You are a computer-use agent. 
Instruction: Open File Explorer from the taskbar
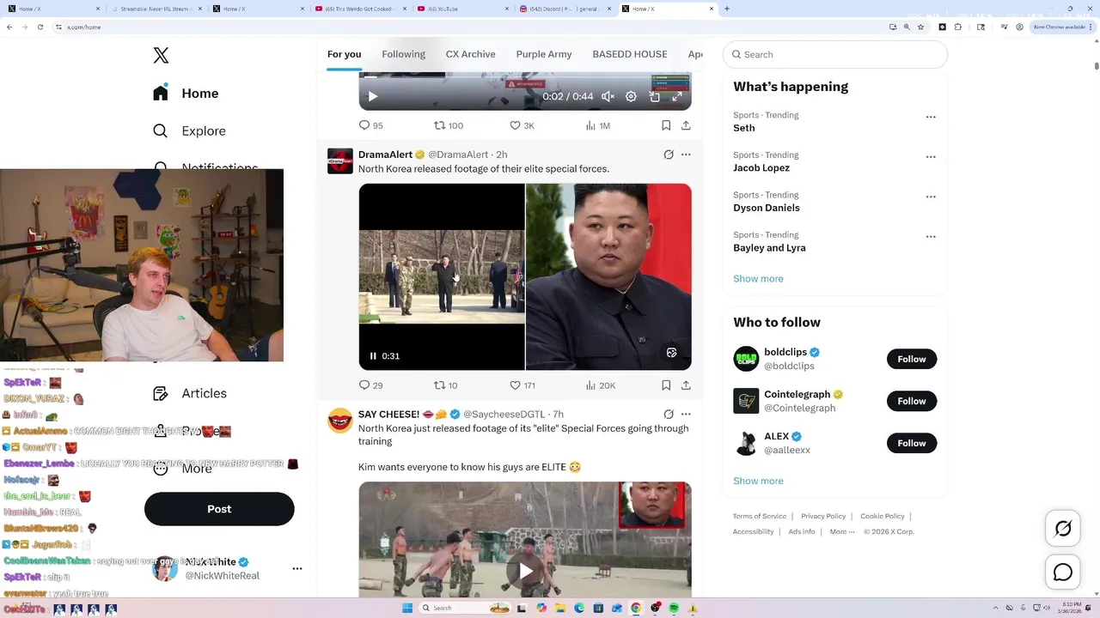coord(559,608)
